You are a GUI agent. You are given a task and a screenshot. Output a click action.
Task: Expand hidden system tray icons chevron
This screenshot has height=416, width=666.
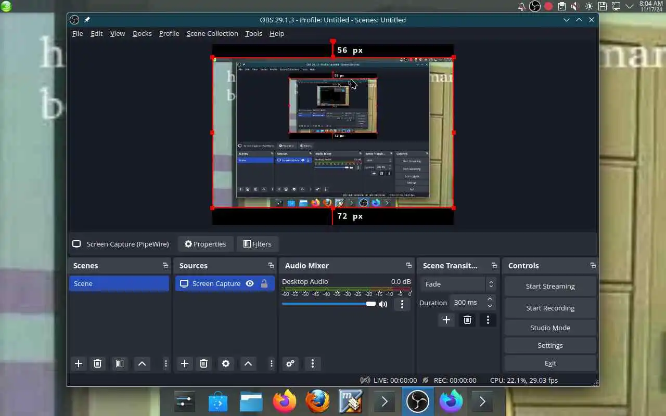[x=630, y=6]
